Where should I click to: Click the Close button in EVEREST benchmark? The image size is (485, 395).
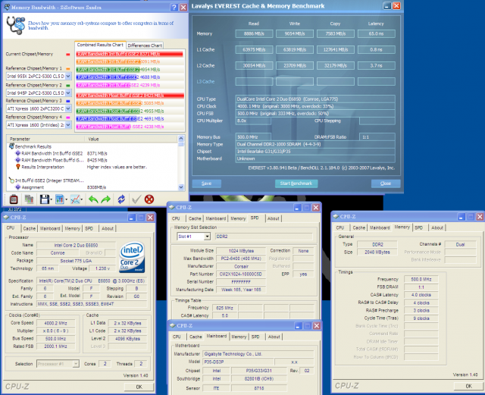(386, 183)
